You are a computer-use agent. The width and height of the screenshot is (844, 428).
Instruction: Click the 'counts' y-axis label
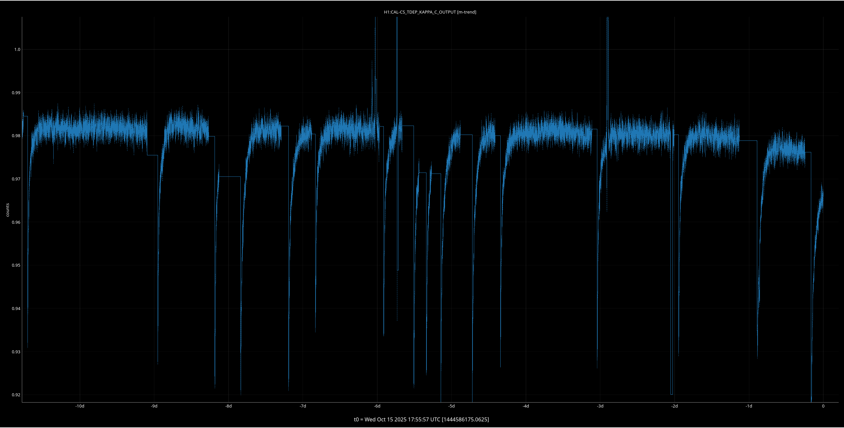point(8,210)
